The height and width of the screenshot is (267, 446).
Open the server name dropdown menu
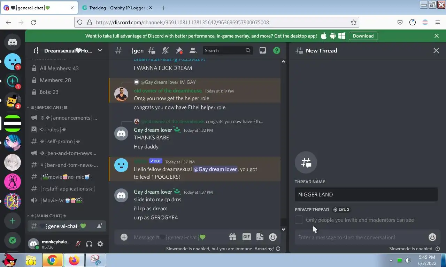click(x=100, y=50)
